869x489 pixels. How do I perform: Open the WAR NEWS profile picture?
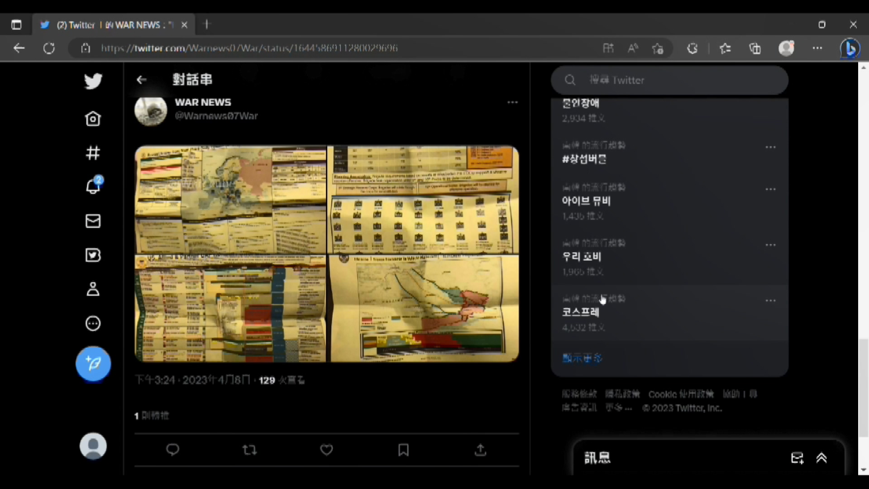point(151,111)
